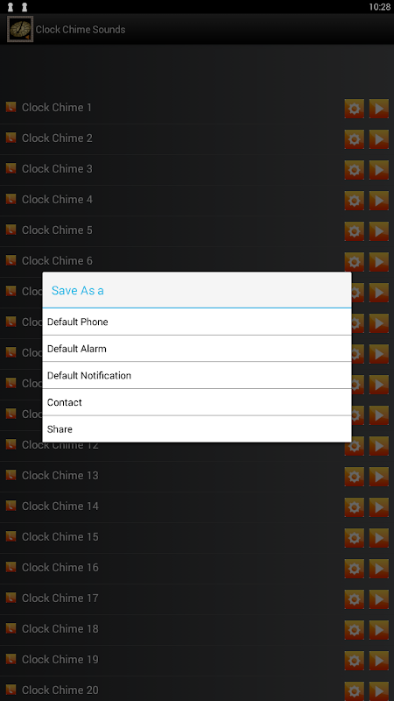Viewport: 394px width, 701px height.
Task: Tap the play icon for Clock Chime 18
Action: pyautogui.click(x=379, y=629)
